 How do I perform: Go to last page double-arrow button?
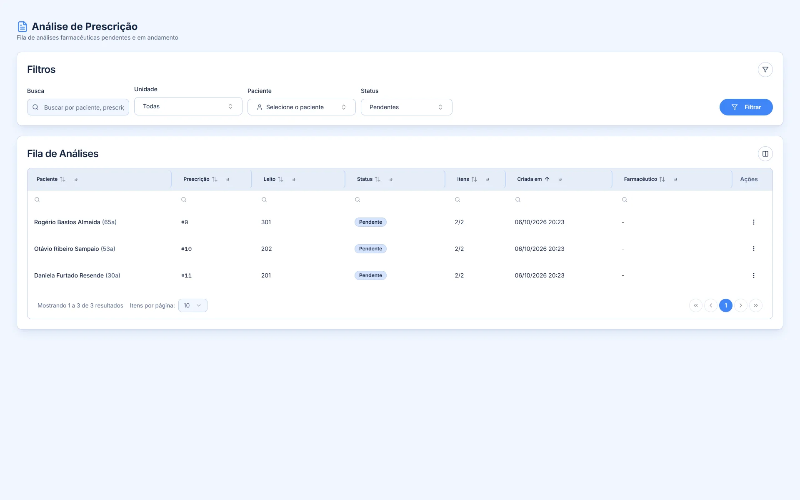coord(755,305)
